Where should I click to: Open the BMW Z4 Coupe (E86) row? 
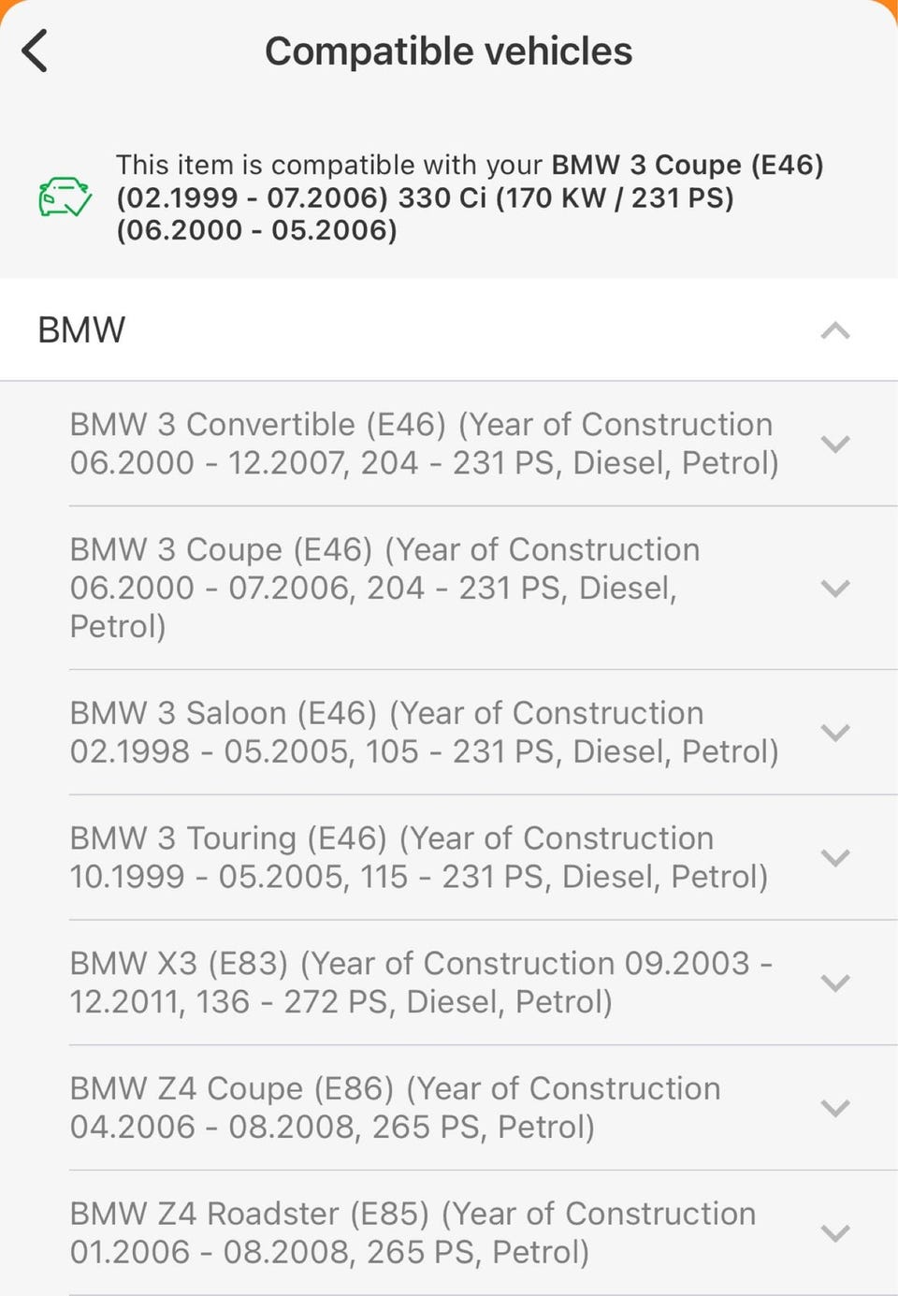[x=394, y=1108]
